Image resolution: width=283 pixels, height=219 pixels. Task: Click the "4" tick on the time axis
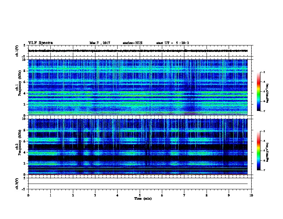pos(118,195)
